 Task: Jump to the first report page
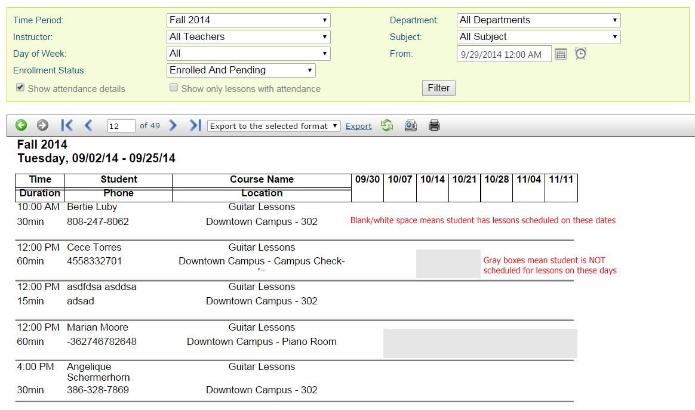coord(67,125)
